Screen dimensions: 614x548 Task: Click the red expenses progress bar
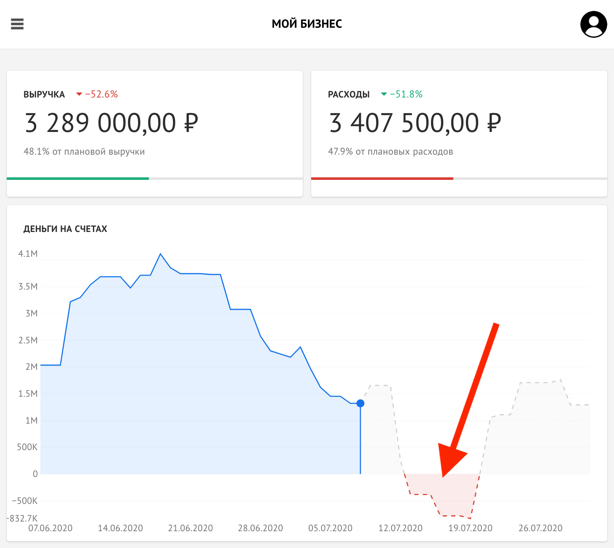click(382, 179)
